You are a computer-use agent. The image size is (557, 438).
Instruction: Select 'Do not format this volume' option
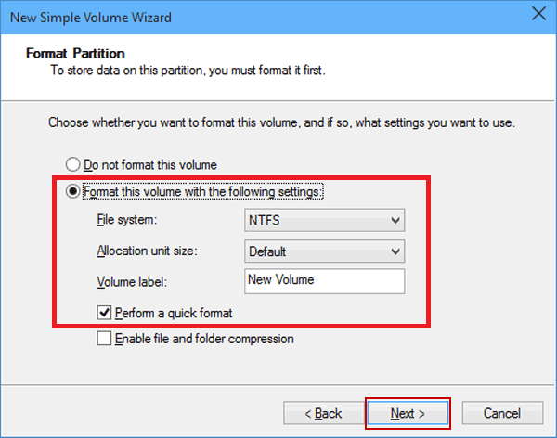(70, 165)
